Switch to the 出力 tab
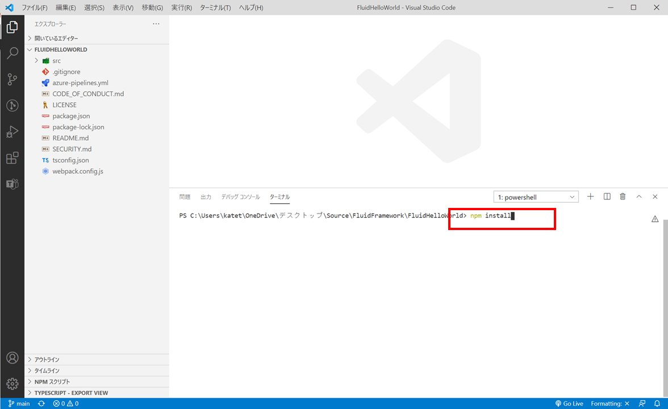The width and height of the screenshot is (668, 409). coord(205,197)
